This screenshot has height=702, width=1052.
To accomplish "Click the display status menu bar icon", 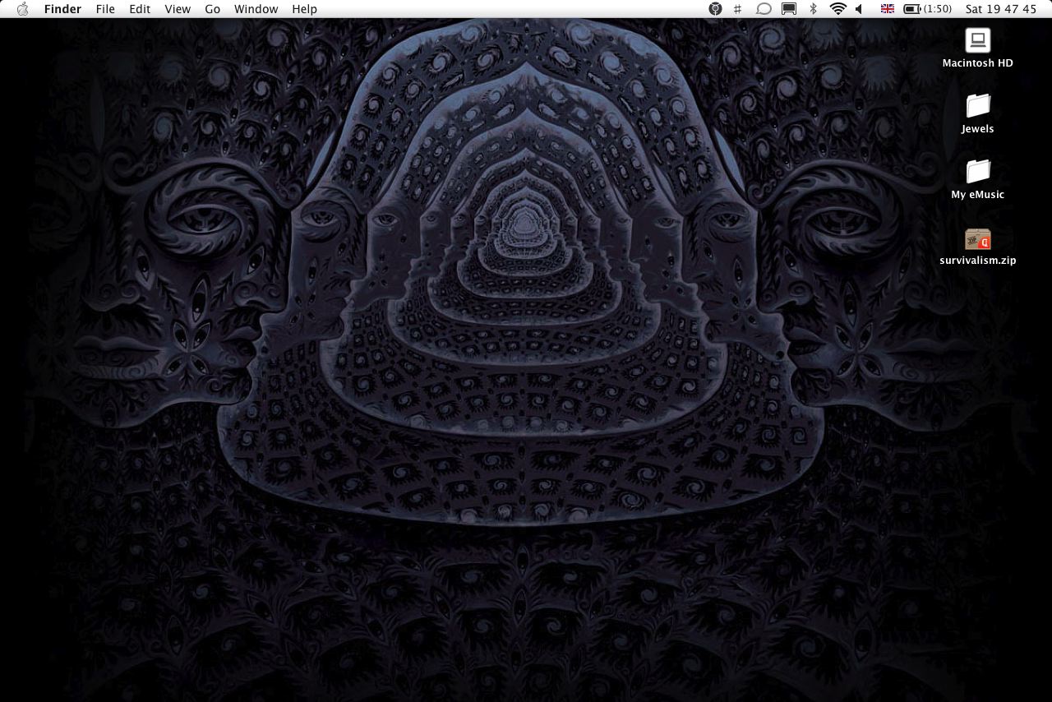I will pos(788,9).
